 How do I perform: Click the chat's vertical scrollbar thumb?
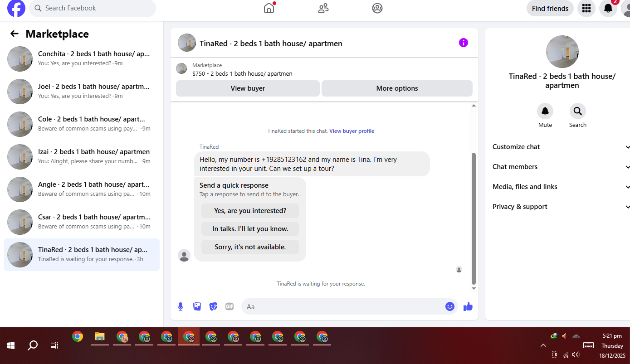[474, 218]
